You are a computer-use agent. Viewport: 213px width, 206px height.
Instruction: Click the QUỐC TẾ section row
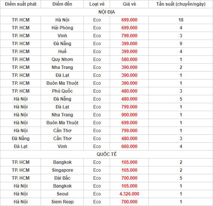click(107, 154)
